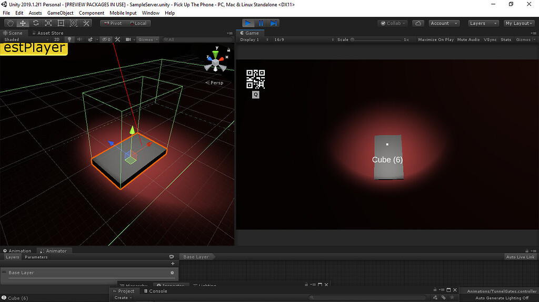Open the GameObject menu
Screen dimensions: 539x302
60,13
